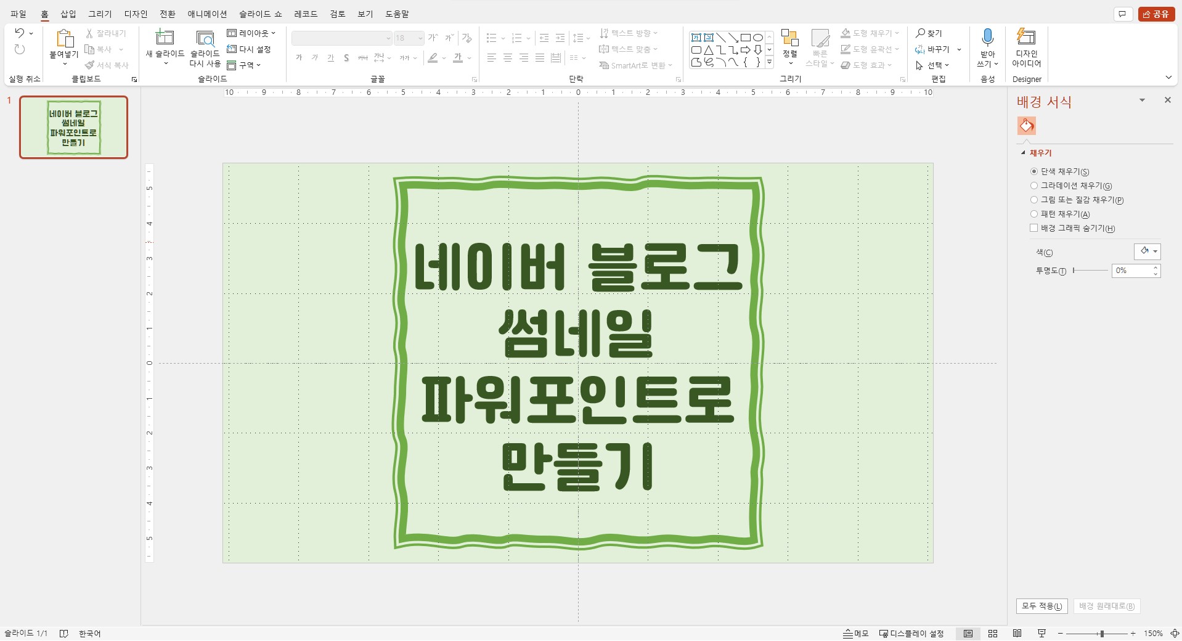Expand the shapes gallery more arrow

770,62
